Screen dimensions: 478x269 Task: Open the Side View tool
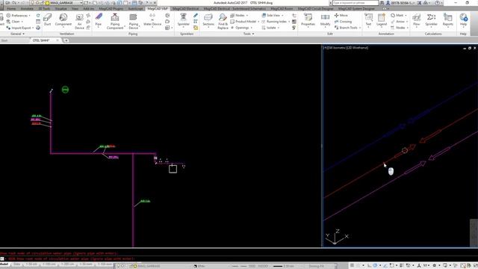tap(273, 15)
